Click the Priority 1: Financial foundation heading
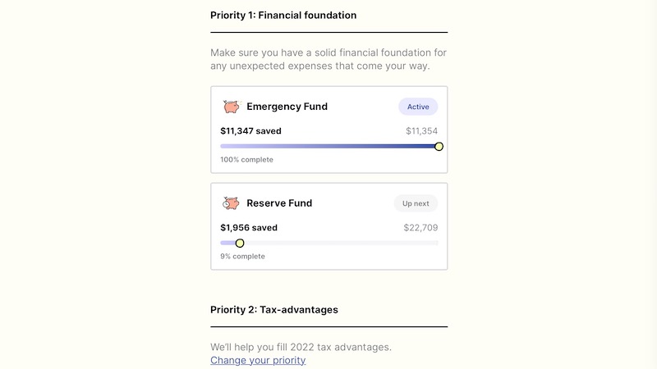 coord(283,15)
